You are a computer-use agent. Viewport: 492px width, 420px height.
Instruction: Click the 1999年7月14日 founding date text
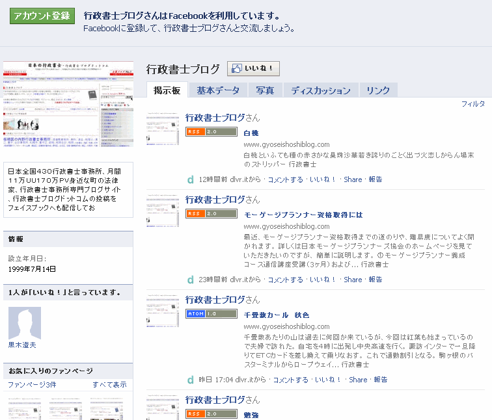[x=32, y=269]
